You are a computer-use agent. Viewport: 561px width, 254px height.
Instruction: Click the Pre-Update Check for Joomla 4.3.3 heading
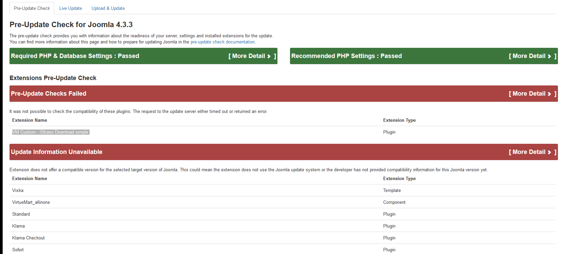(71, 25)
